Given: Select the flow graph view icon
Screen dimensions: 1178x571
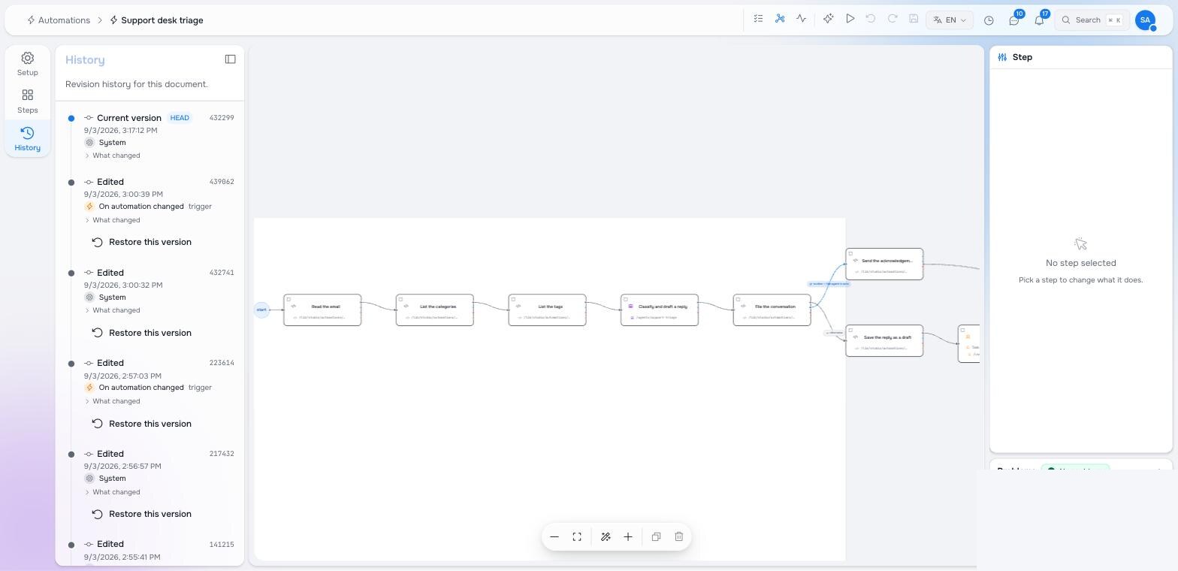Looking at the screenshot, I should point(780,20).
